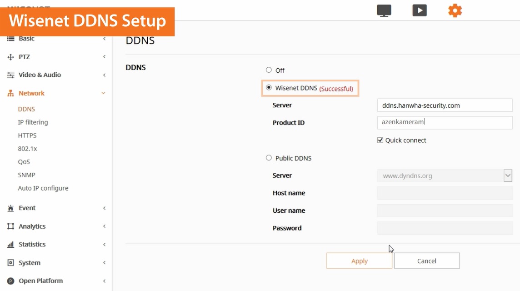Screen dimensions: 520x291
Task: Click the "Product ID" field label
Action: click(289, 122)
